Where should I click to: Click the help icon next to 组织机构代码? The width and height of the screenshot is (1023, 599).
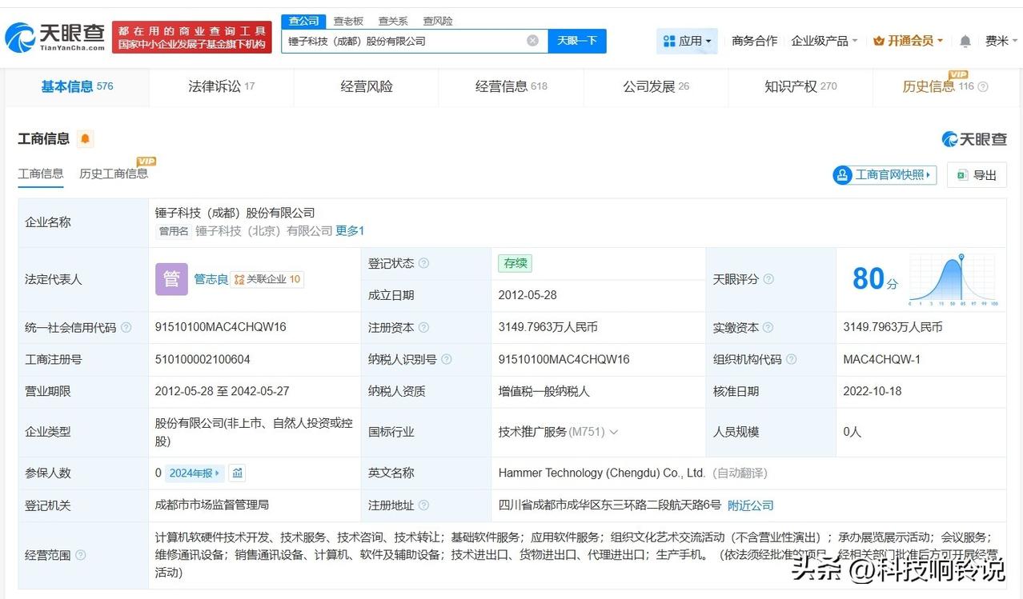791,360
